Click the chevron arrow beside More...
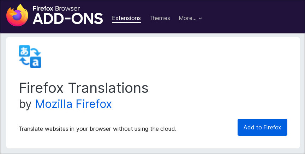This screenshot has height=154, width=305. (x=201, y=18)
